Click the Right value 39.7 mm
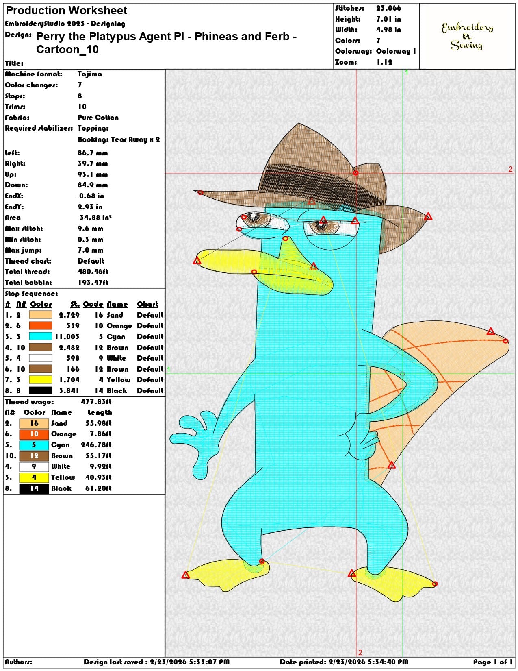The height and width of the screenshot is (671, 518). tap(93, 163)
